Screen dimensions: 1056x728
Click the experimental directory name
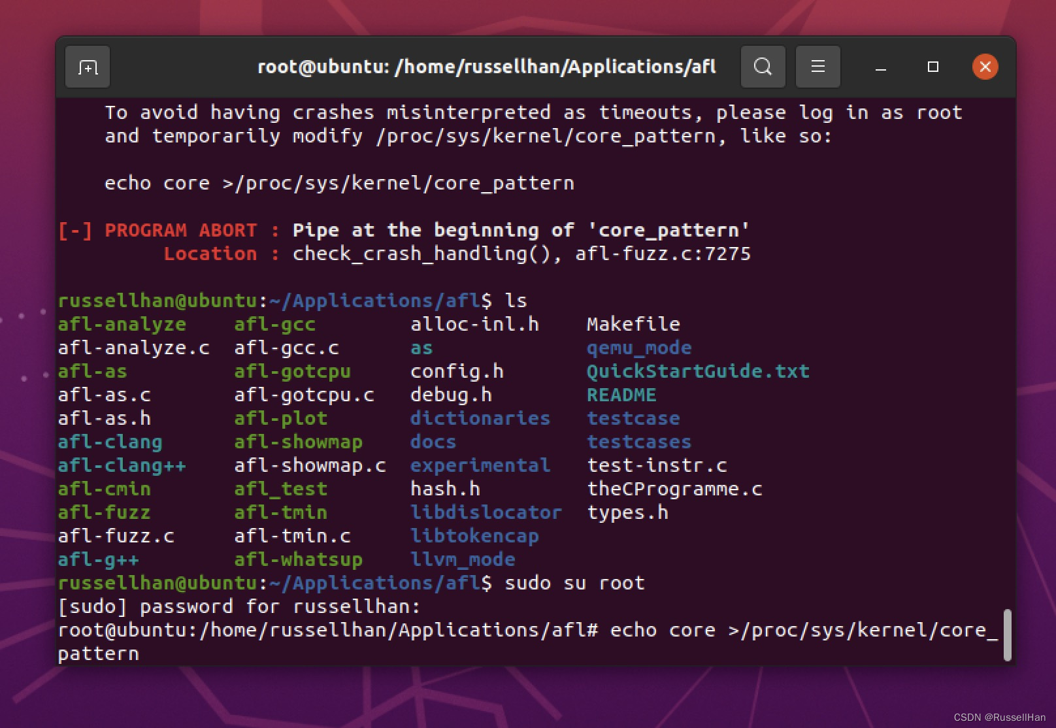tap(481, 465)
